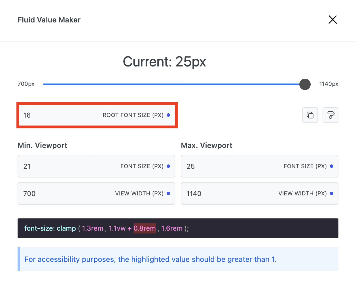Viewport: 356px width, 288px height.
Task: Click the viewport width slider handle
Action: coord(305,84)
